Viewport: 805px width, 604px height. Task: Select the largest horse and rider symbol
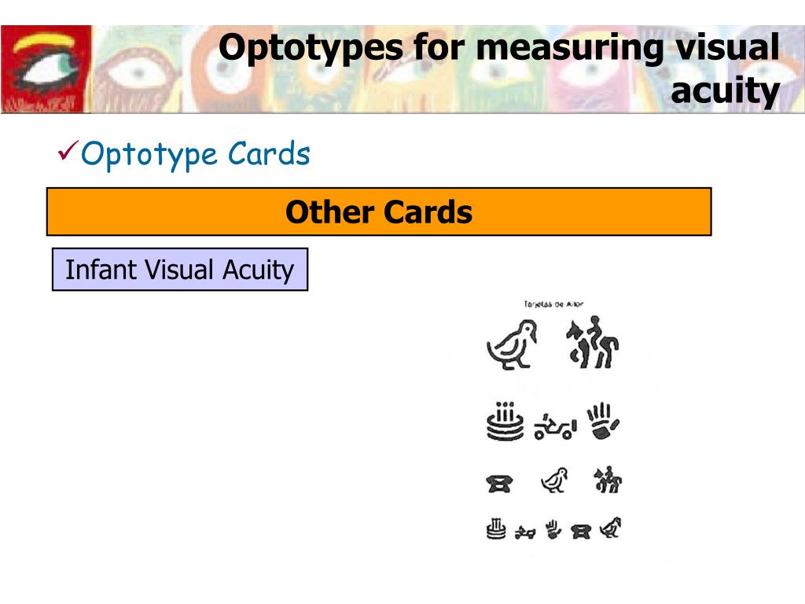592,342
